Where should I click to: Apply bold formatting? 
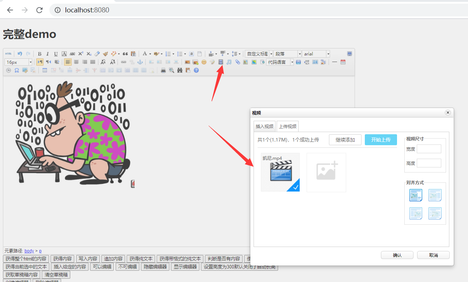click(x=40, y=54)
